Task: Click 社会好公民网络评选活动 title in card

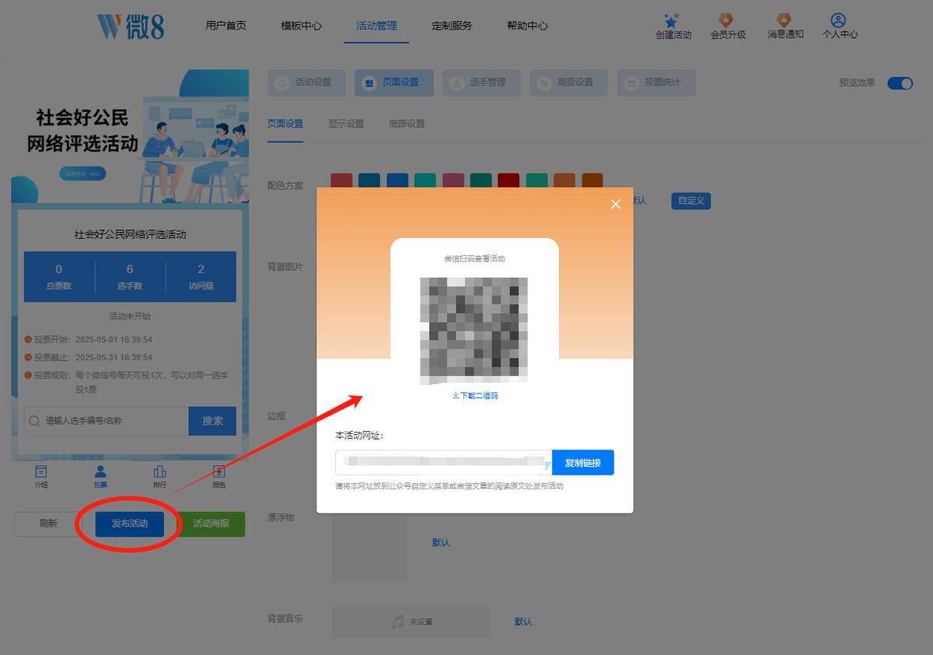Action: tap(130, 234)
